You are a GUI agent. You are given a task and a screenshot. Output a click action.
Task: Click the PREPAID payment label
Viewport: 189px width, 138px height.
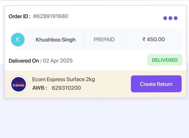click(x=104, y=40)
